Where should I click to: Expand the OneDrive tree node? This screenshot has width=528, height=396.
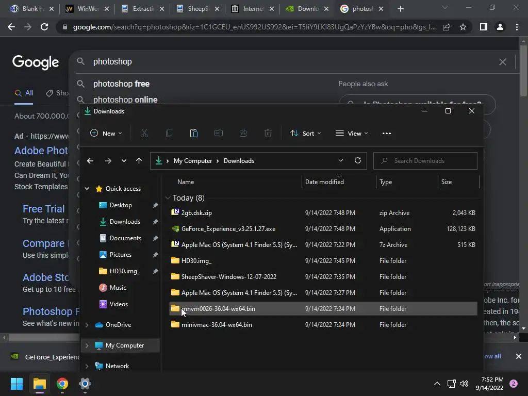(87, 325)
